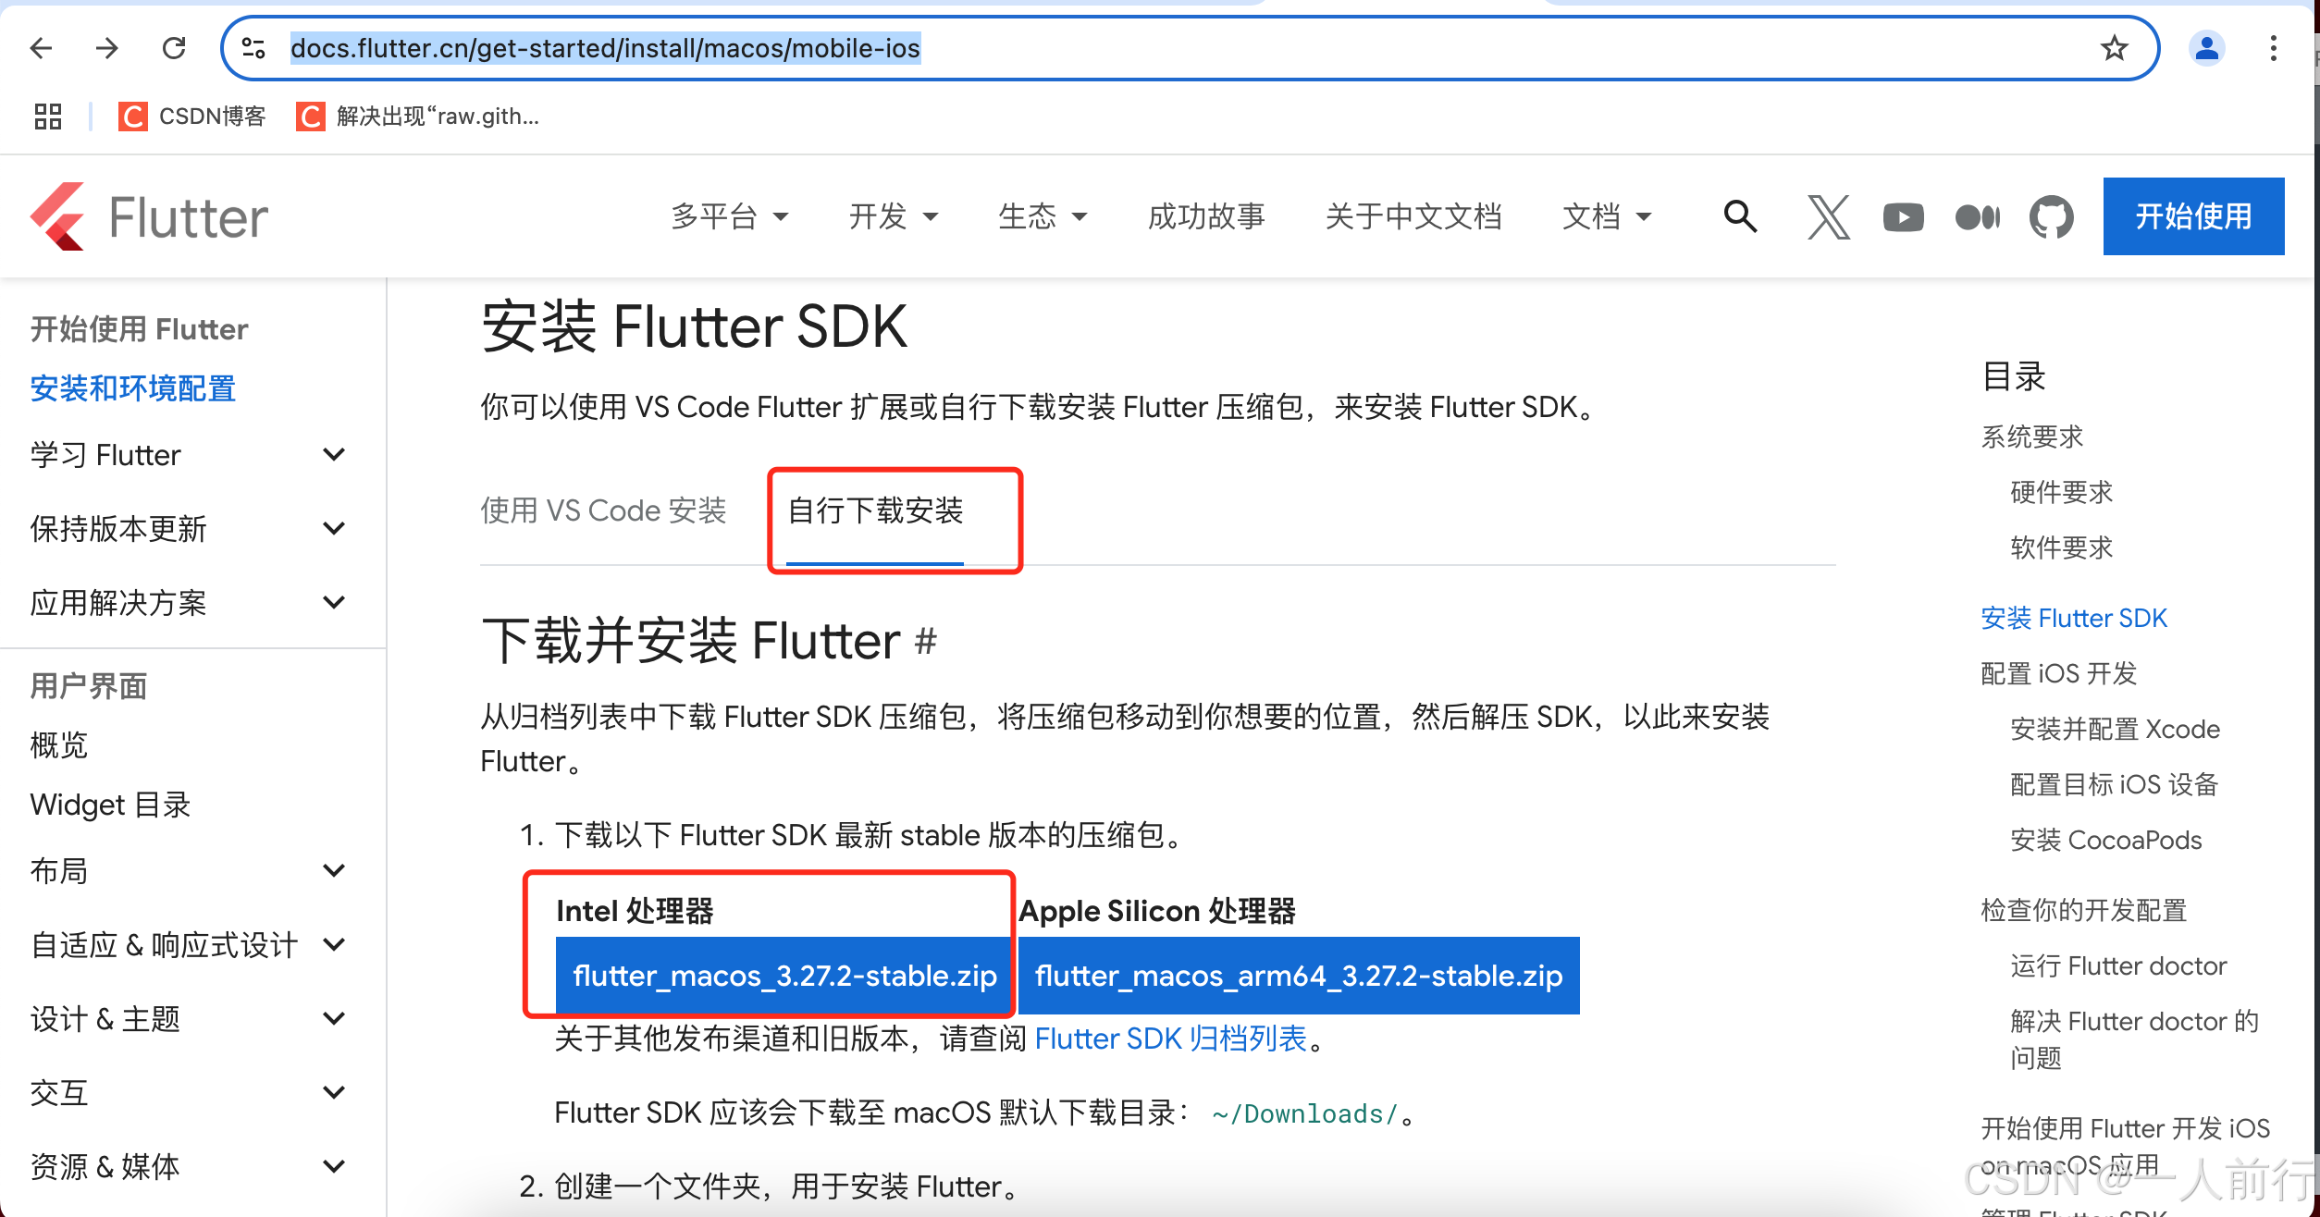The width and height of the screenshot is (2320, 1217).
Task: Download flutter_macos_arm64_3.27.2-stable.zip for Apple Silicon
Action: (1299, 976)
